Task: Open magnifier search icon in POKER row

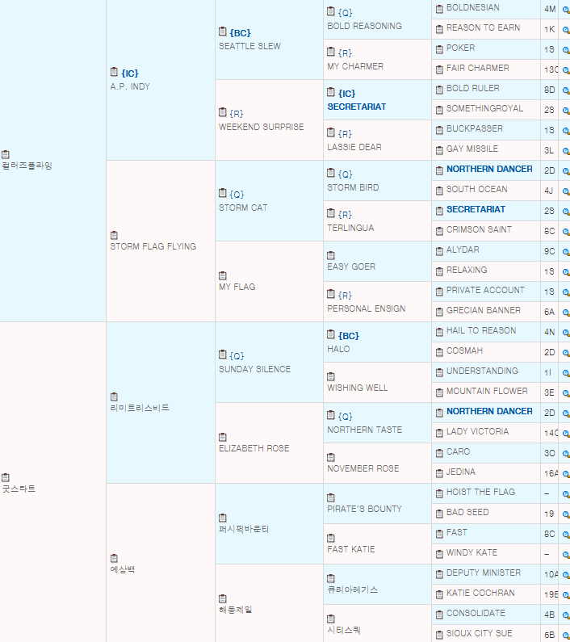Action: [x=566, y=50]
